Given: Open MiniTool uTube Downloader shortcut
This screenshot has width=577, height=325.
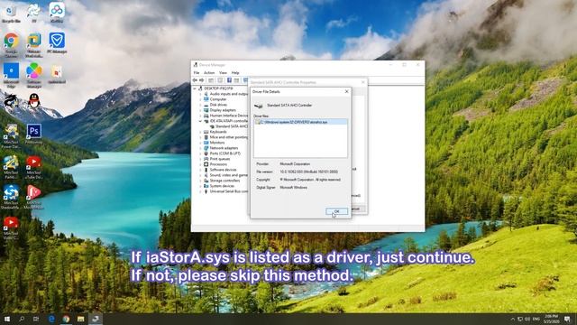Looking at the screenshot, I should pos(34,167).
